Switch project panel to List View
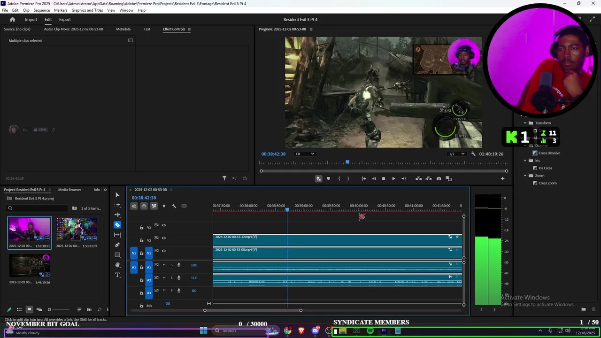This screenshot has width=601, height=338. pos(19,309)
